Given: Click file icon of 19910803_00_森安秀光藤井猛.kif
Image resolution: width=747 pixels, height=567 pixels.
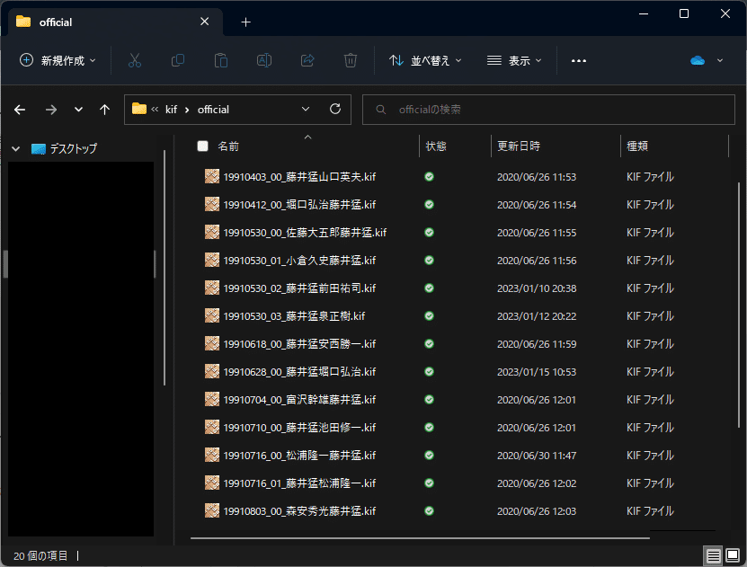Looking at the screenshot, I should point(212,510).
